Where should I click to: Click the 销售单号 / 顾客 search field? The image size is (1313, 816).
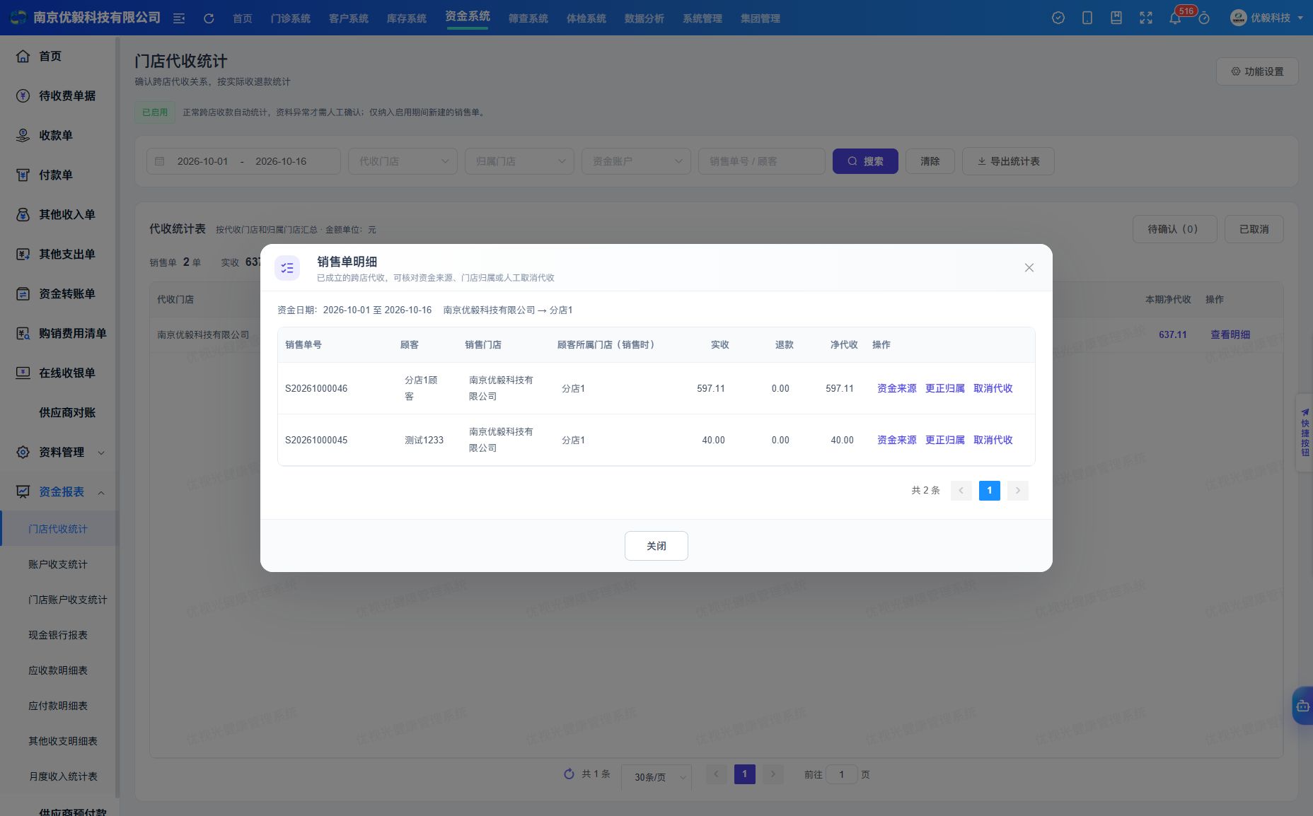(762, 161)
